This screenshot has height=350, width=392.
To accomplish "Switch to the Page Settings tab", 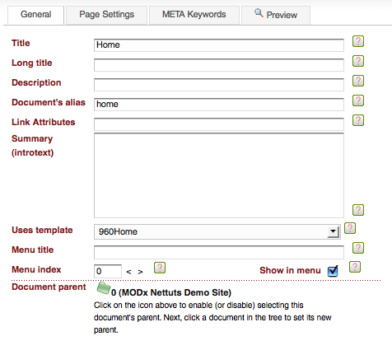I will click(x=106, y=15).
